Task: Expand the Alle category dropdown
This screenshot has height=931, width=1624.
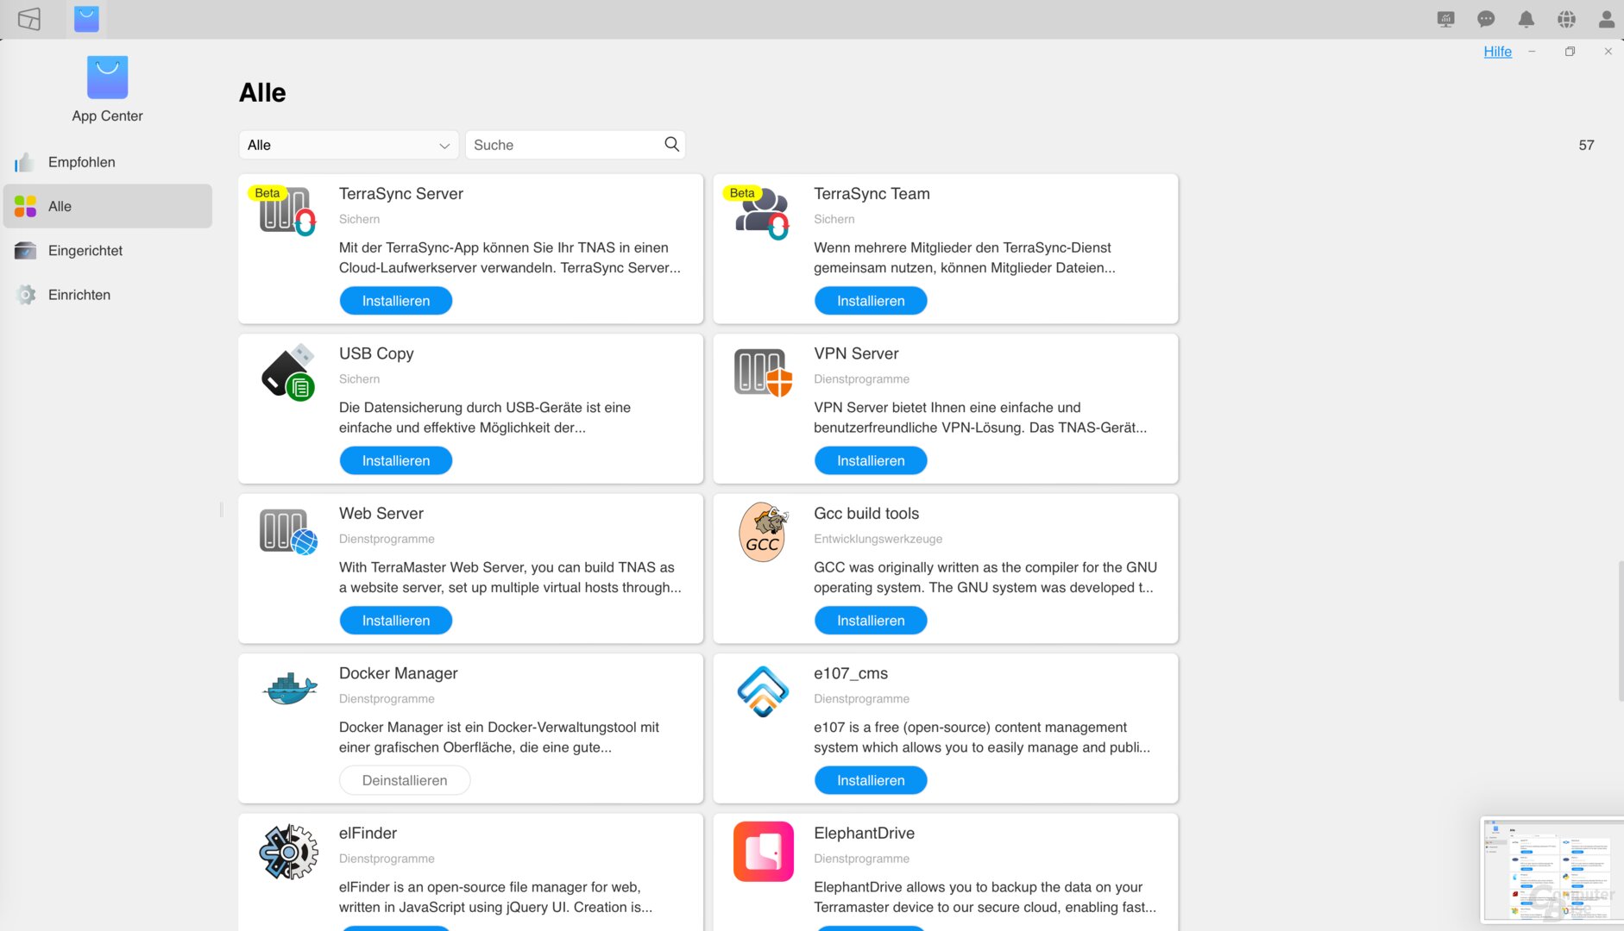Action: click(x=348, y=145)
